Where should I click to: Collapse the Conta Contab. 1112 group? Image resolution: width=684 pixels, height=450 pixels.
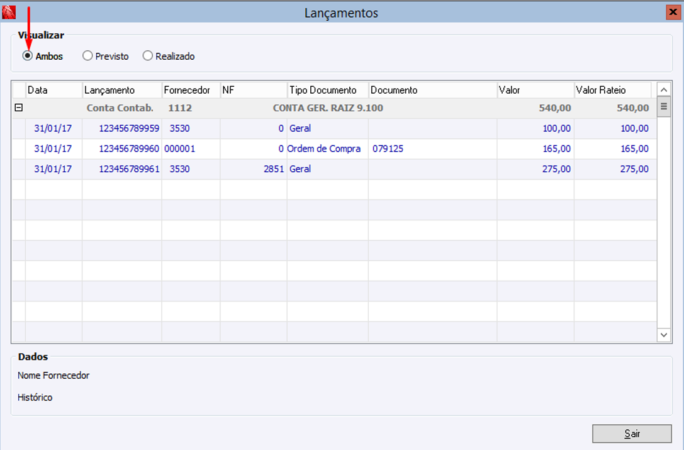[x=19, y=108]
